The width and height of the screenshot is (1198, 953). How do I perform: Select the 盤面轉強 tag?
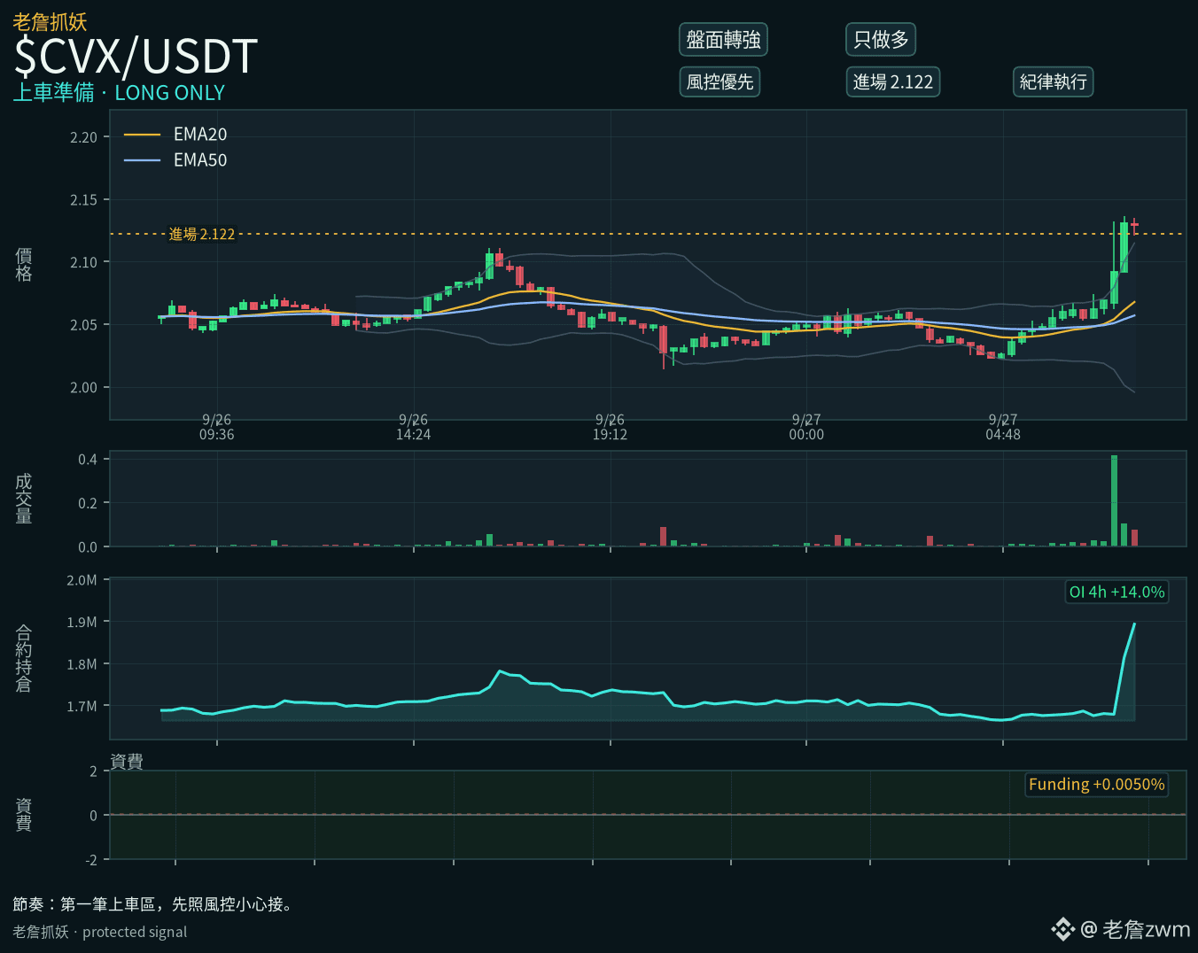click(x=723, y=40)
